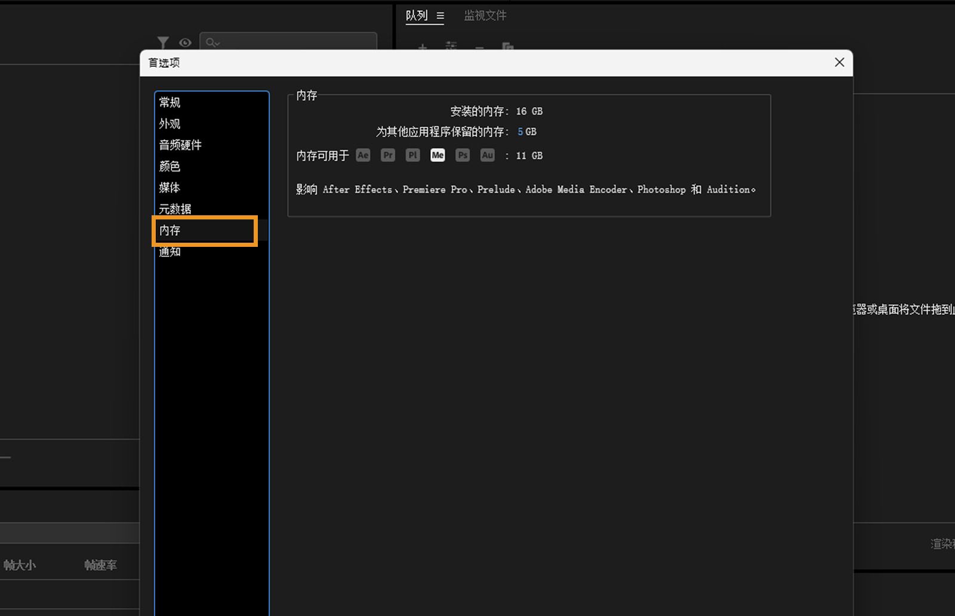Open the 通知 preferences category

tap(169, 251)
